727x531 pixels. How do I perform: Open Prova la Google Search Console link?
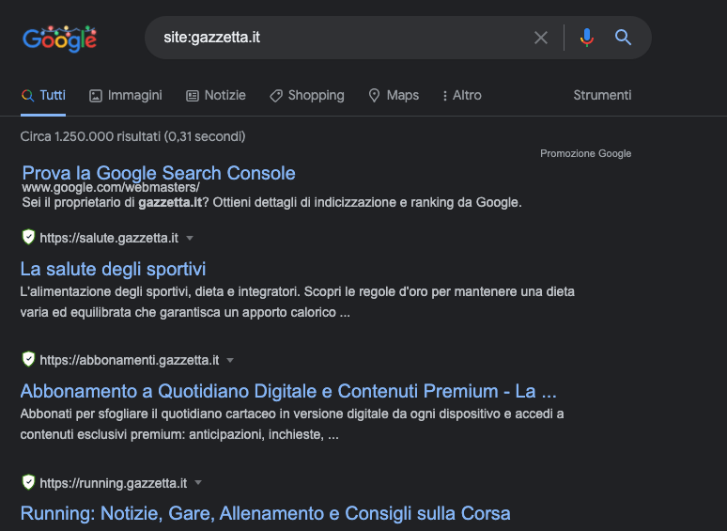pyautogui.click(x=159, y=173)
